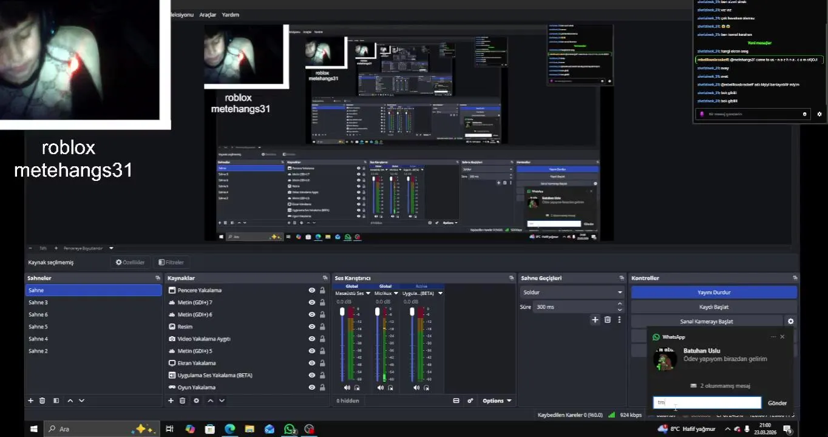Screen dimensions: 828x437
Task: Click the Yayını Durdur button
Action: click(714, 292)
